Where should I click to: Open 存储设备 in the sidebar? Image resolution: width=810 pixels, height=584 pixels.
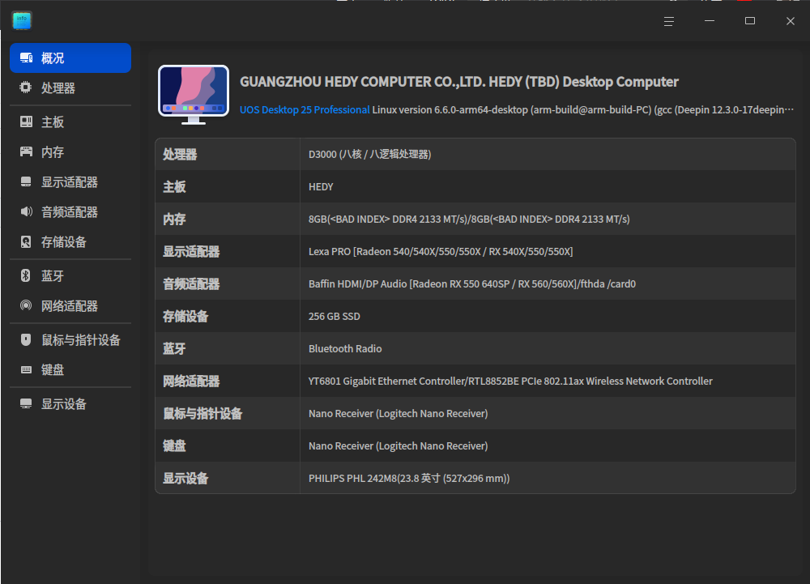pos(70,241)
